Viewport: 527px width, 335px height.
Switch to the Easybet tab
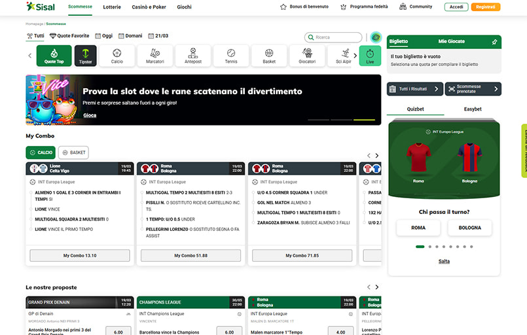tap(473, 109)
